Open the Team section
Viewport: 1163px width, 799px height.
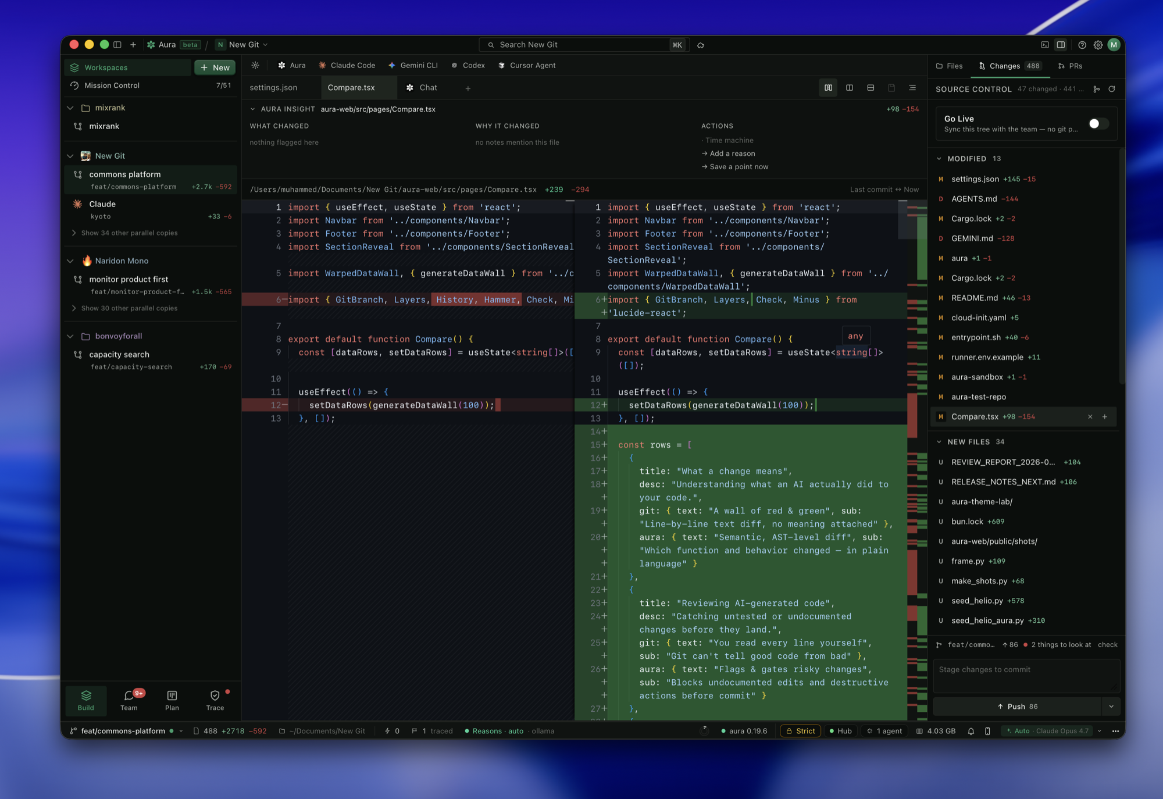[x=129, y=700]
